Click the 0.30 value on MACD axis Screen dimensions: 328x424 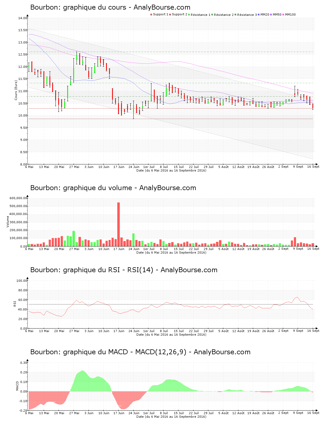pyautogui.click(x=24, y=363)
